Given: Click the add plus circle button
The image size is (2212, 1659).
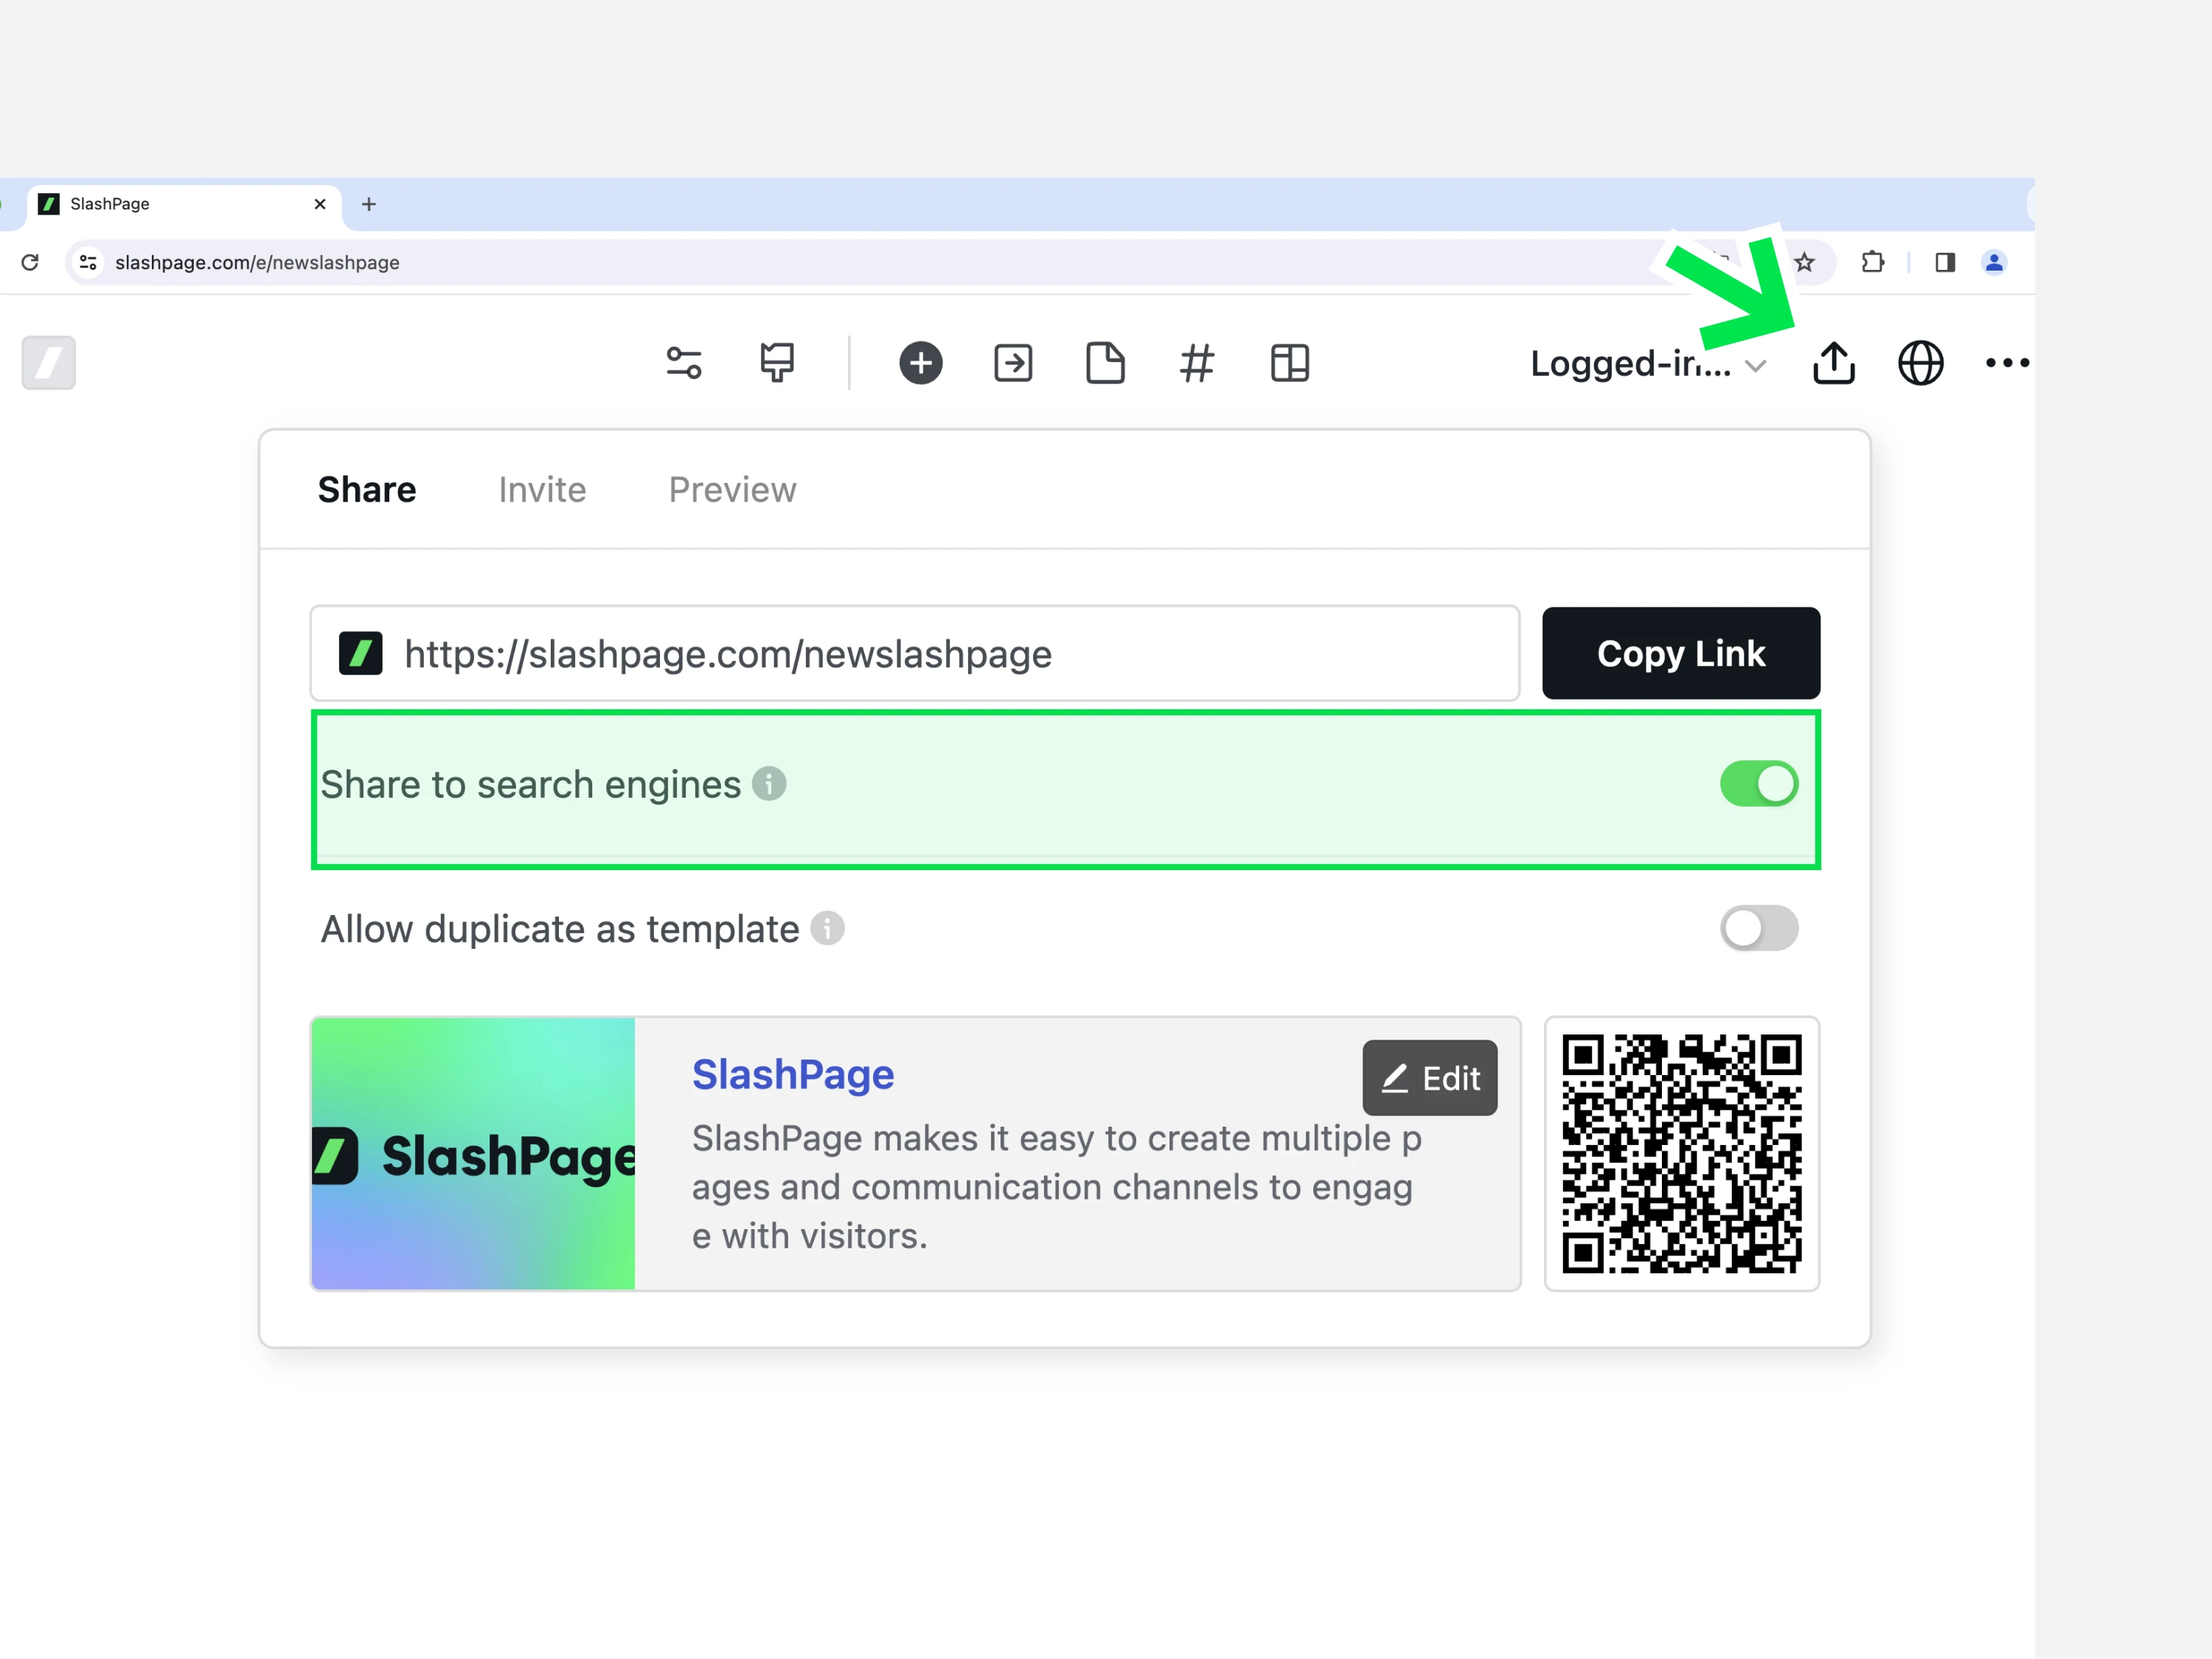Looking at the screenshot, I should click(x=920, y=363).
